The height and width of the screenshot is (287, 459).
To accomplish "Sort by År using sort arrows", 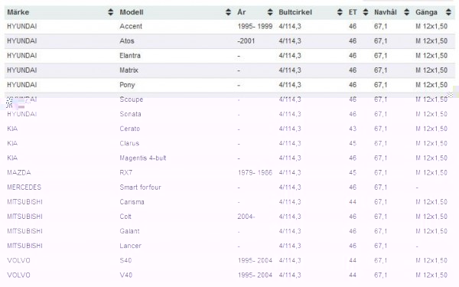I will pyautogui.click(x=270, y=12).
